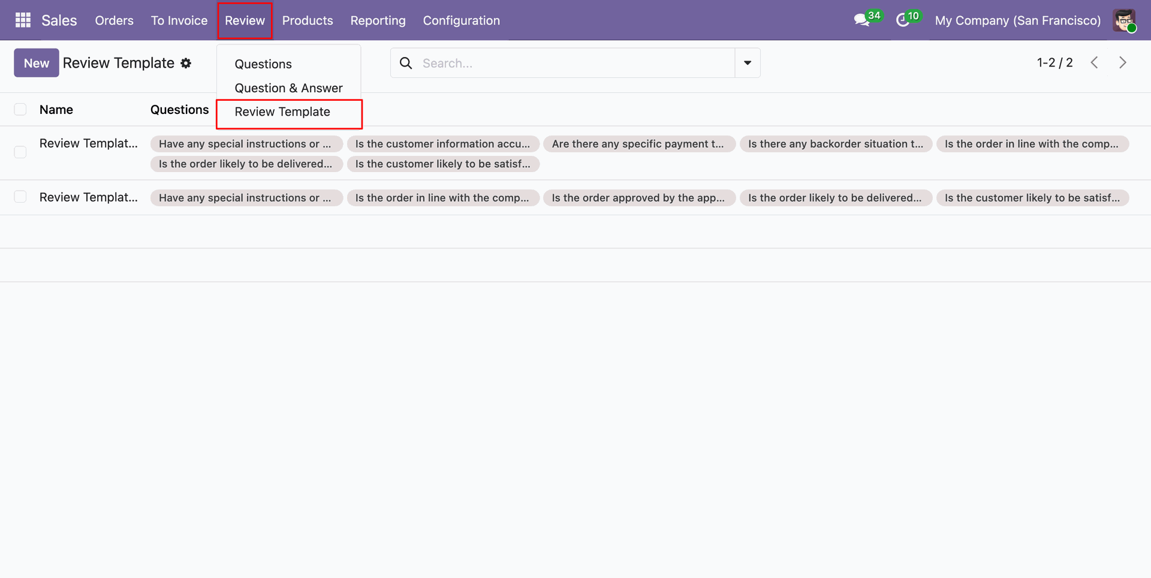1151x578 pixels.
Task: Expand the search filter options dropdown
Action: click(x=748, y=63)
